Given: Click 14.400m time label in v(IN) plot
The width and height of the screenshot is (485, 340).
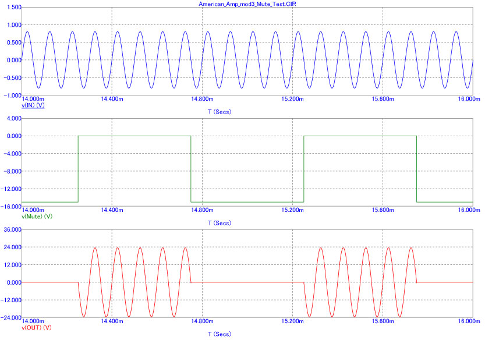Looking at the screenshot, I should point(112,99).
